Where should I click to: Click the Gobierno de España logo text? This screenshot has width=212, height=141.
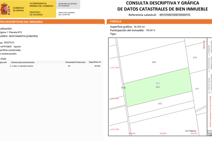tap(18, 9)
